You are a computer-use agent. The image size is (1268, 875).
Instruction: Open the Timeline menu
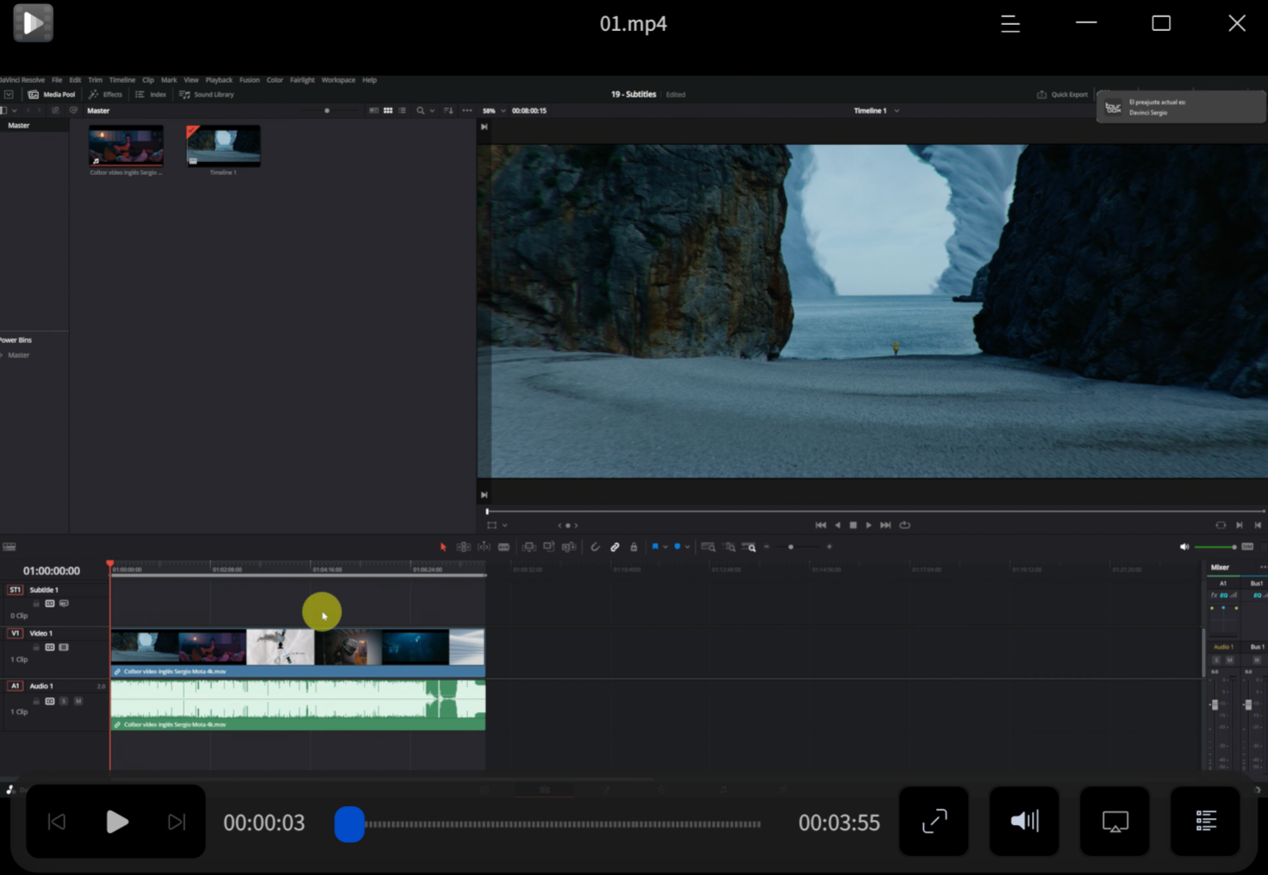point(122,80)
